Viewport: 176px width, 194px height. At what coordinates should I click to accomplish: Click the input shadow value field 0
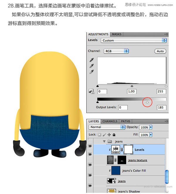click(102, 91)
